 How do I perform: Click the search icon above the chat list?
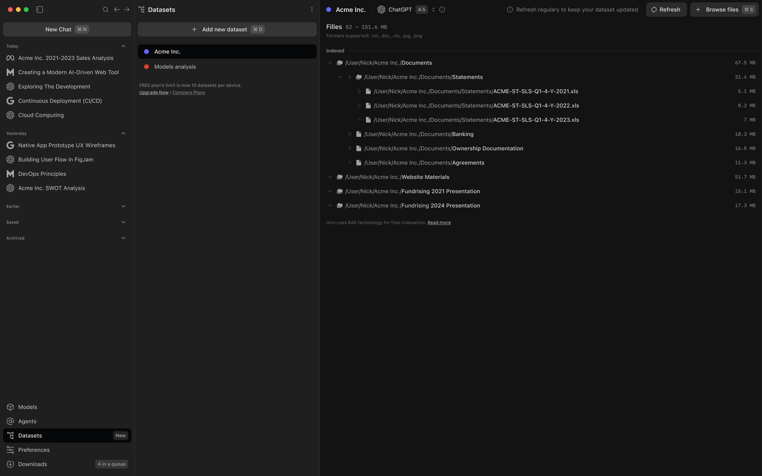[105, 10]
